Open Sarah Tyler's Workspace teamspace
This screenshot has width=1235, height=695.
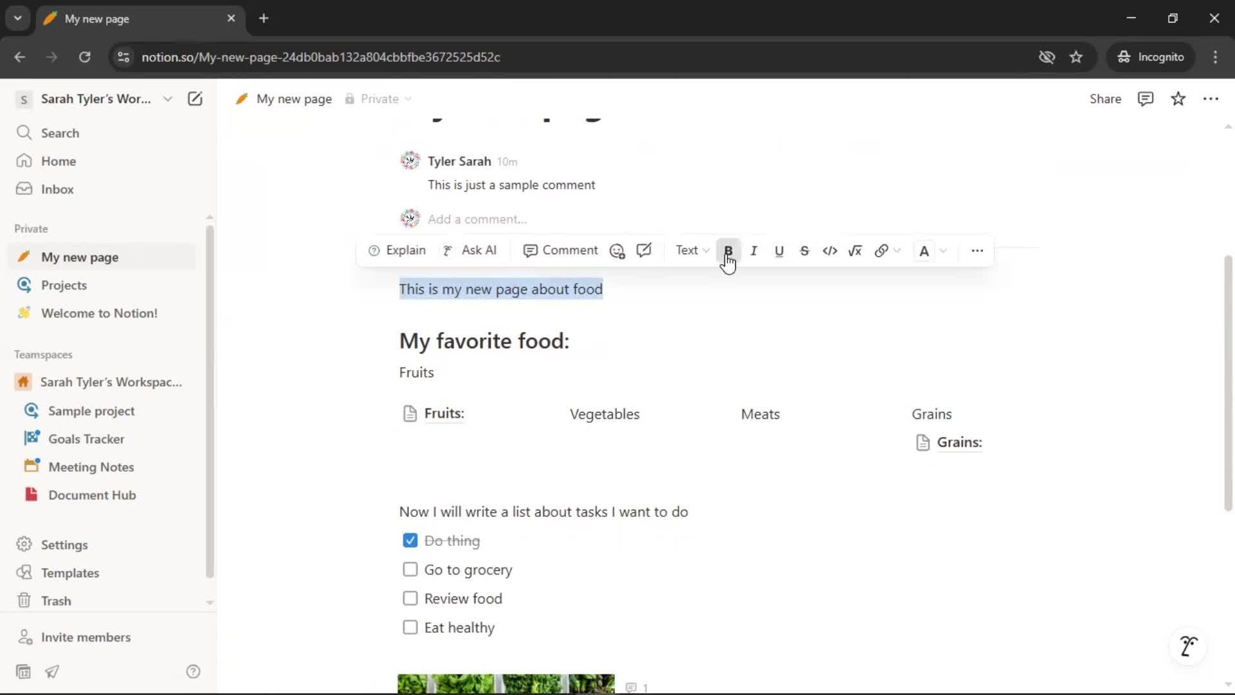point(103,382)
